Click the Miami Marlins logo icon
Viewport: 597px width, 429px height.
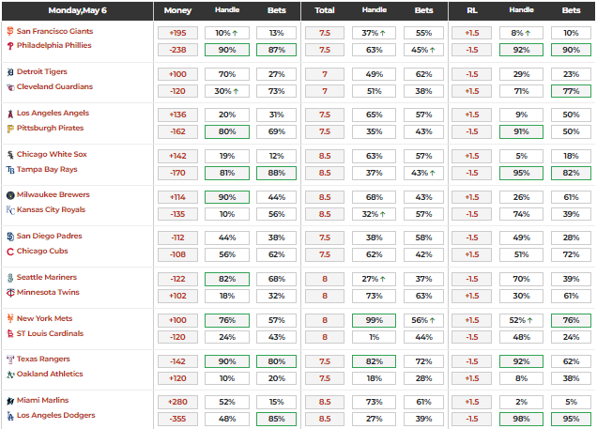tap(10, 401)
